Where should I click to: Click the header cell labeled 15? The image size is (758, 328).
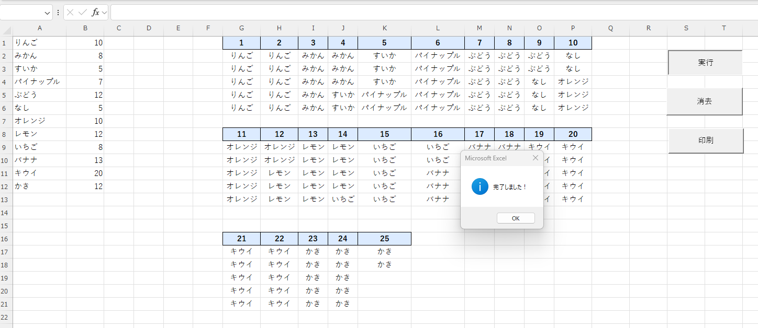[x=384, y=134]
